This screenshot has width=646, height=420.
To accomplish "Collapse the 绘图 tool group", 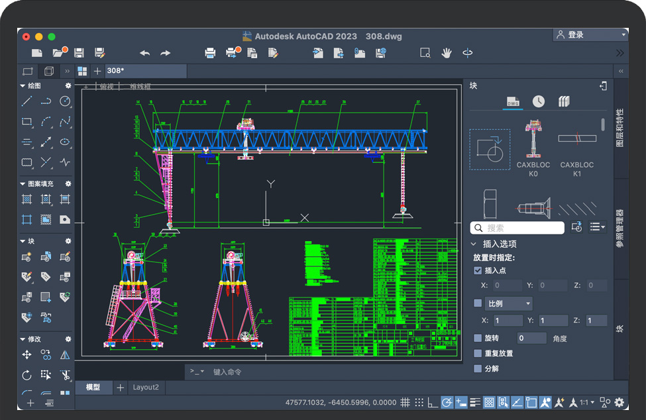I will [x=23, y=86].
